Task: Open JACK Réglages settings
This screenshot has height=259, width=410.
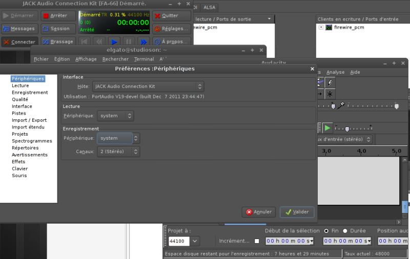Action: (172, 29)
